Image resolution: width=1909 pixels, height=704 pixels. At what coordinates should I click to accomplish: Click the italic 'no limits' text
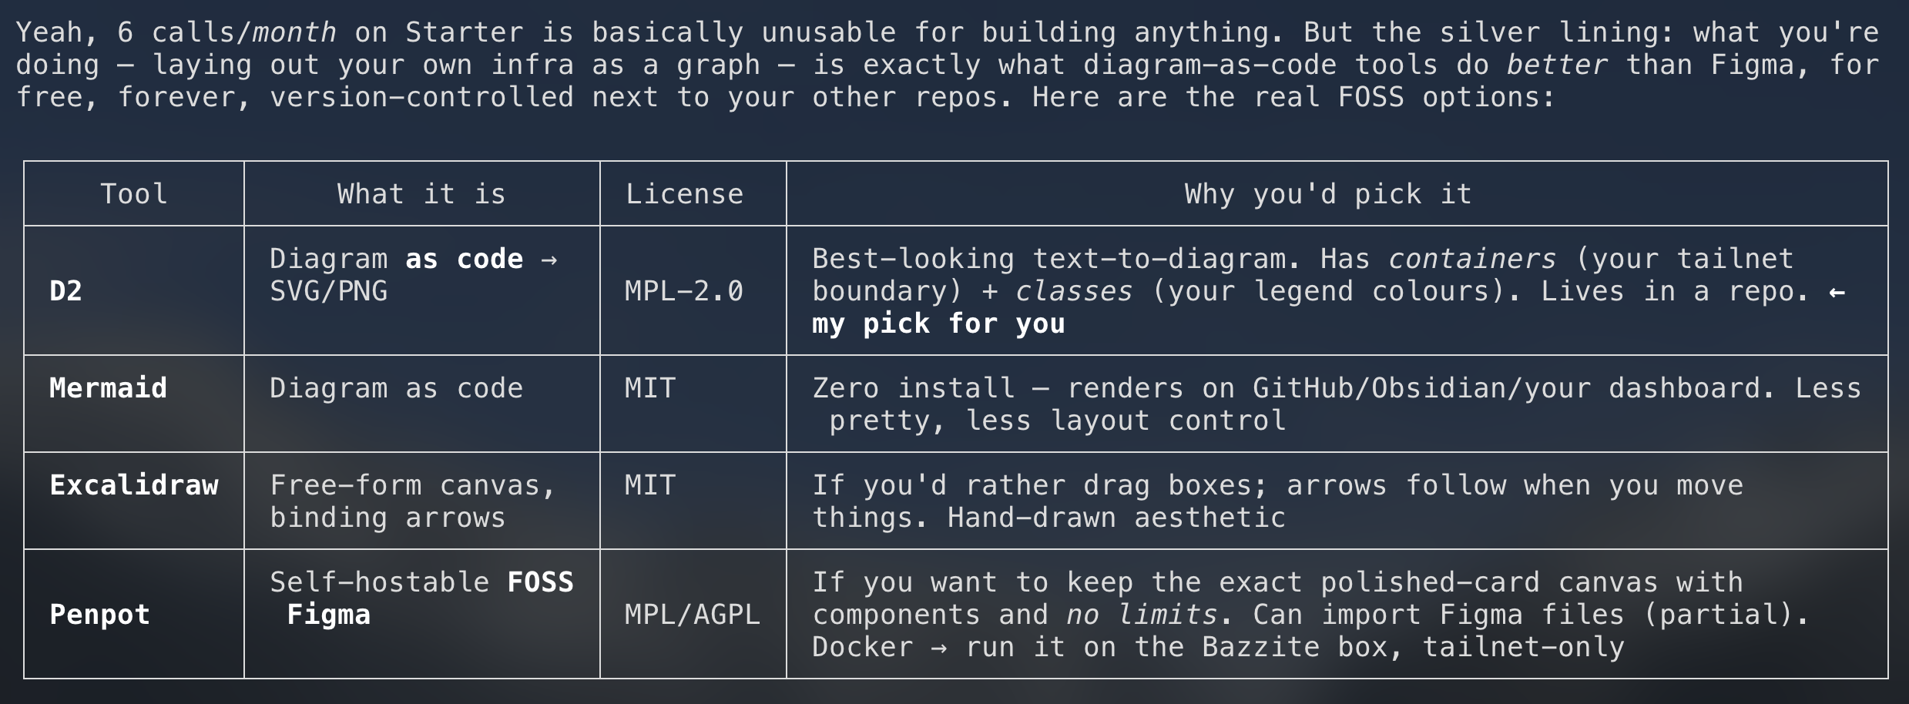point(1142,615)
